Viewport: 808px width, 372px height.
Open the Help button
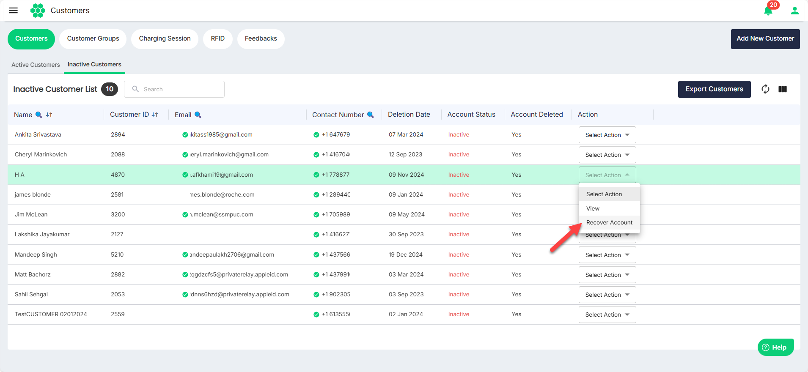[x=775, y=347]
